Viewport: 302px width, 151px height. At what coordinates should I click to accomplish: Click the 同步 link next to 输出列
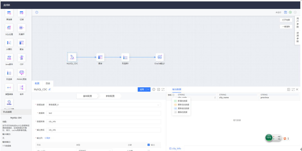[47, 138]
